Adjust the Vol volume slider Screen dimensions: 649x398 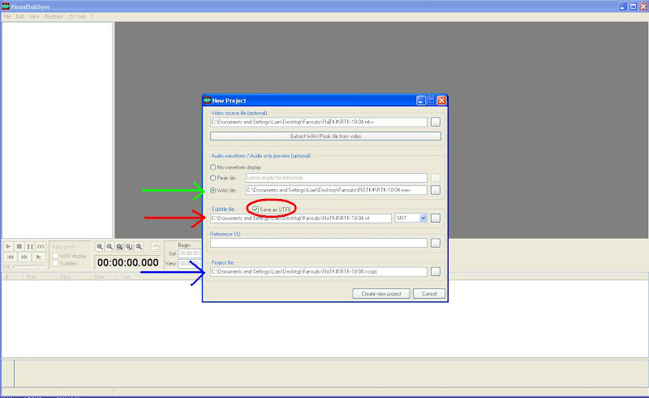click(29, 267)
